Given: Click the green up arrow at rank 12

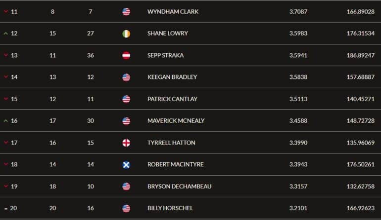Looking at the screenshot, I should click(6, 34).
